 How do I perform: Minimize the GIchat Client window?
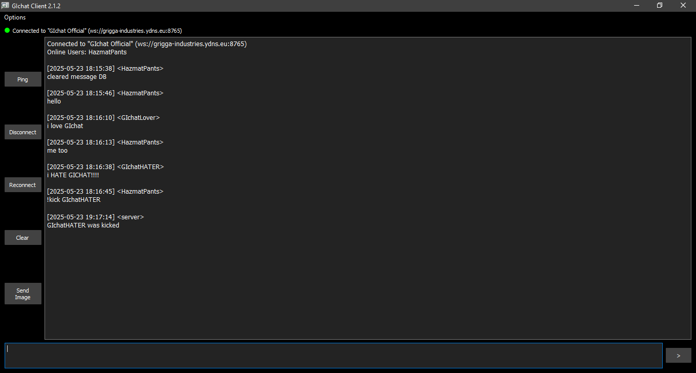[637, 6]
